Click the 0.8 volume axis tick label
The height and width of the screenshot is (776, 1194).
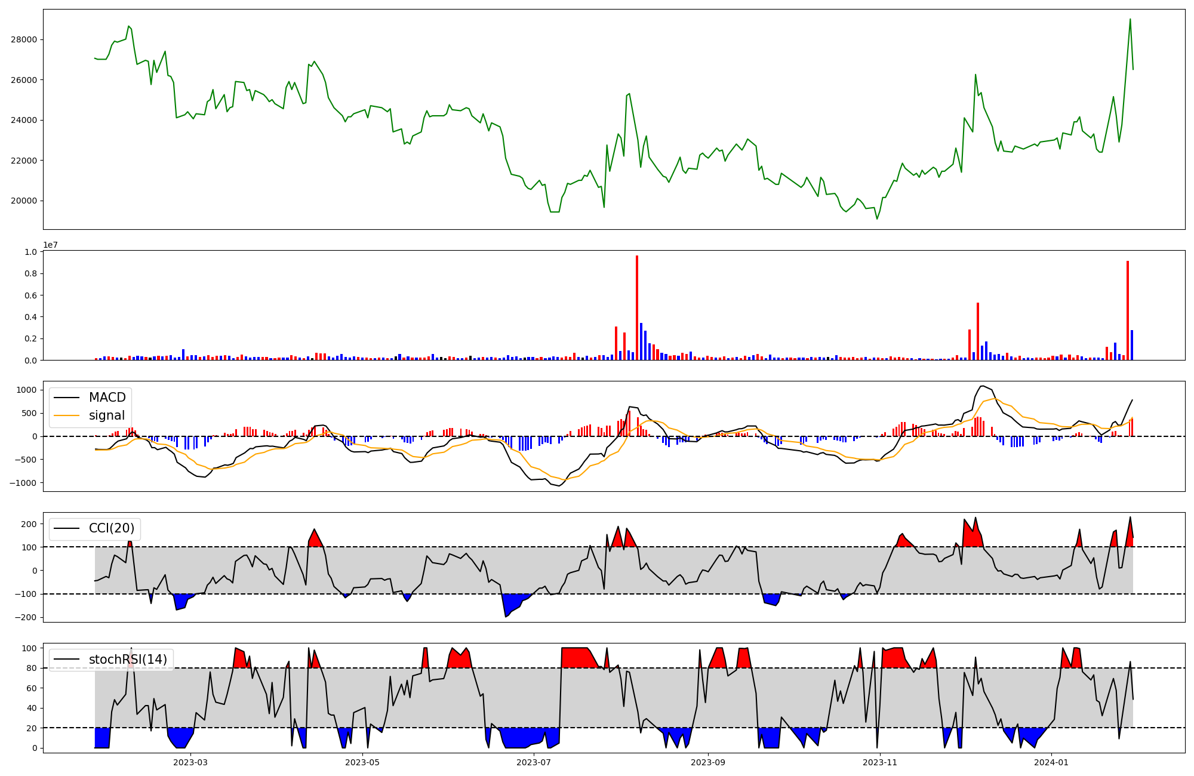[x=31, y=274]
